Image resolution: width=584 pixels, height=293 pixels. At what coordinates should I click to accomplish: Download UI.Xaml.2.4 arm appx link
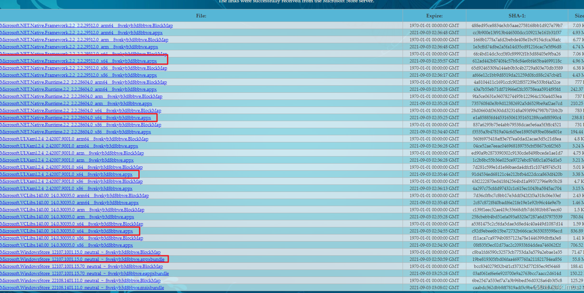pyautogui.click(x=67, y=160)
